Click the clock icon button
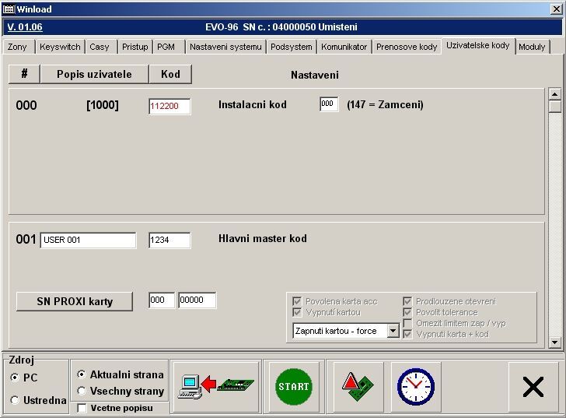The width and height of the screenshot is (566, 418). tap(415, 386)
